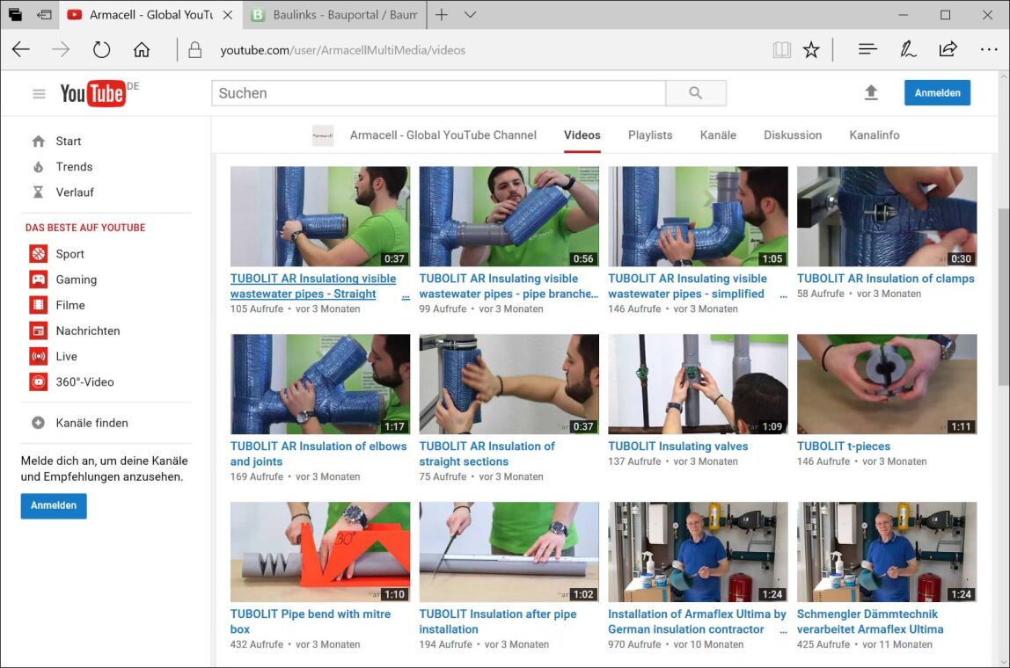The height and width of the screenshot is (668, 1010).
Task: Click the Gaming controller icon
Action: [x=39, y=280]
